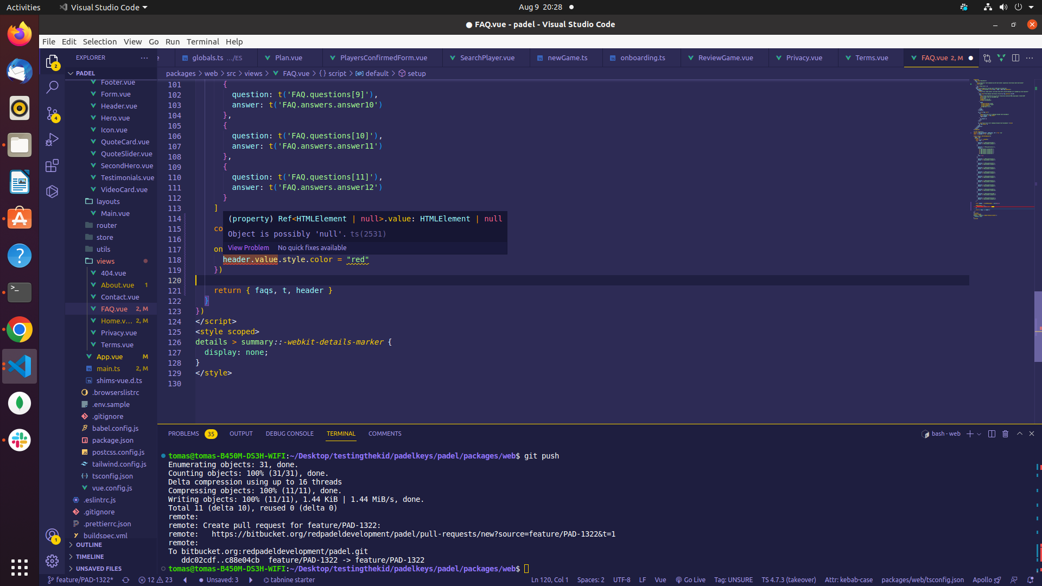Click View Problem link in hover
The image size is (1042, 586).
(x=249, y=247)
